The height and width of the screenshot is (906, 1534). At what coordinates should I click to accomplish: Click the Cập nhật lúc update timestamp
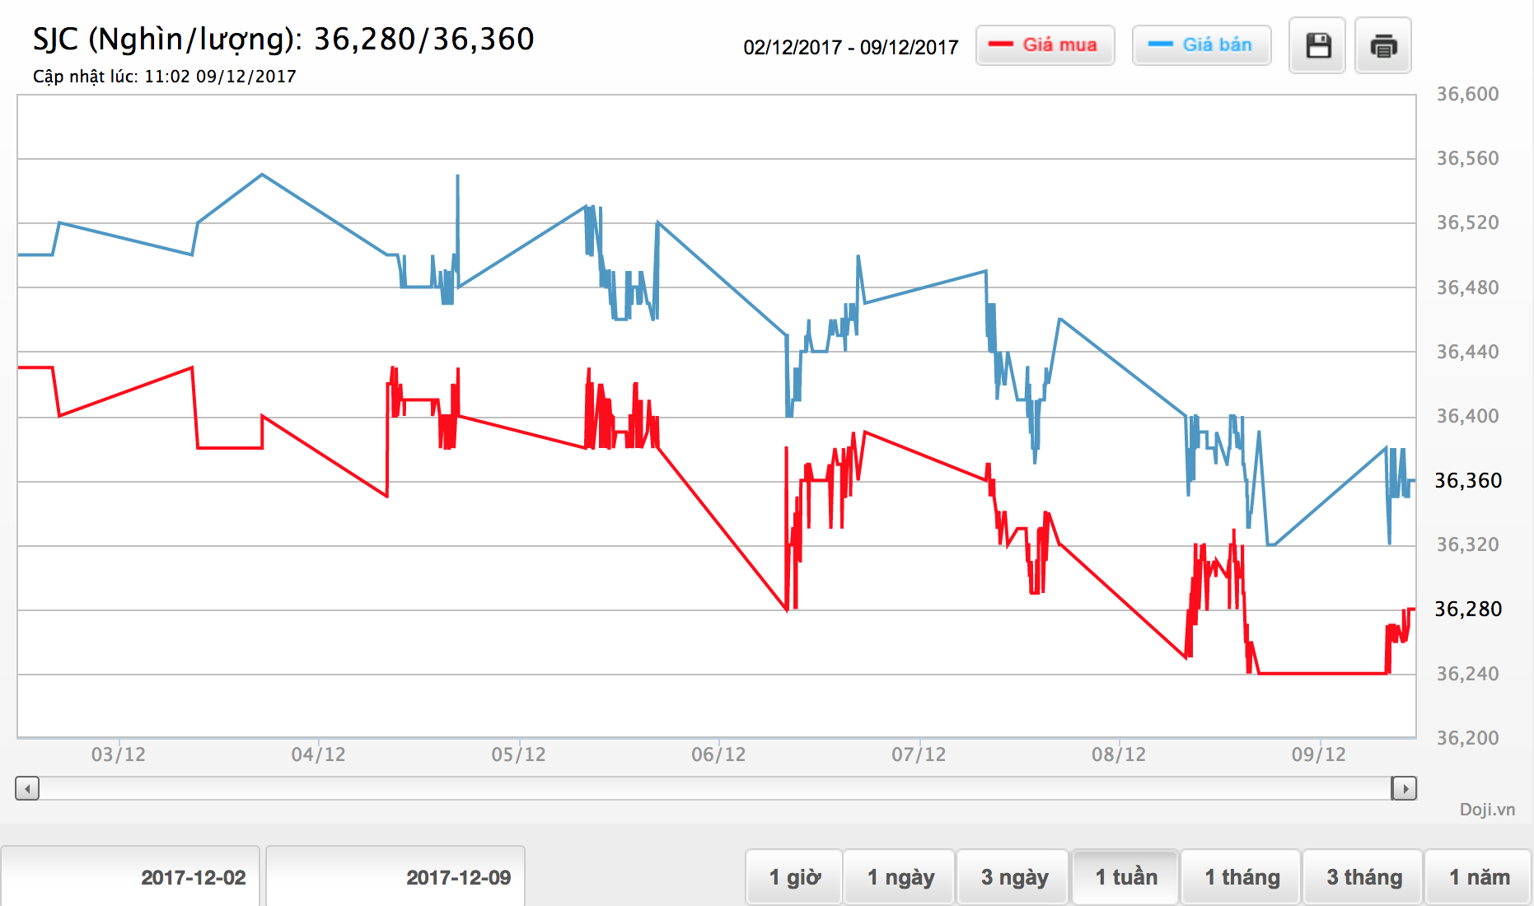pyautogui.click(x=165, y=77)
